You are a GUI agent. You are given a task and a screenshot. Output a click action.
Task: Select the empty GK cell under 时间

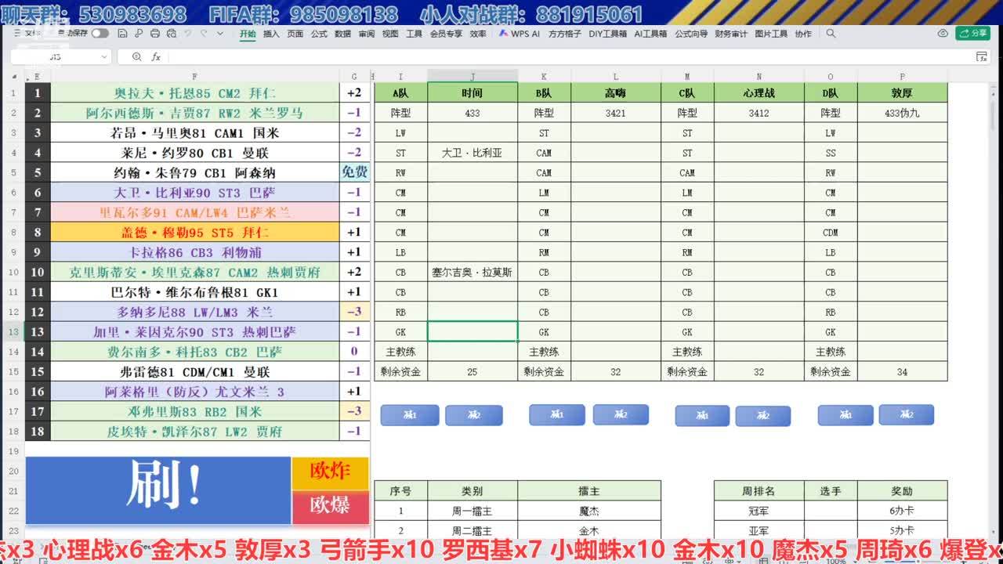click(x=472, y=332)
